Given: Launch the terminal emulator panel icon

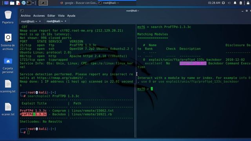Looking at the screenshot, I should (x=29, y=3).
